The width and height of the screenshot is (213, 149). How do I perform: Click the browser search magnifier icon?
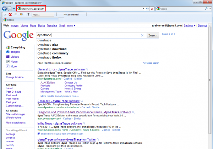(x=206, y=8)
